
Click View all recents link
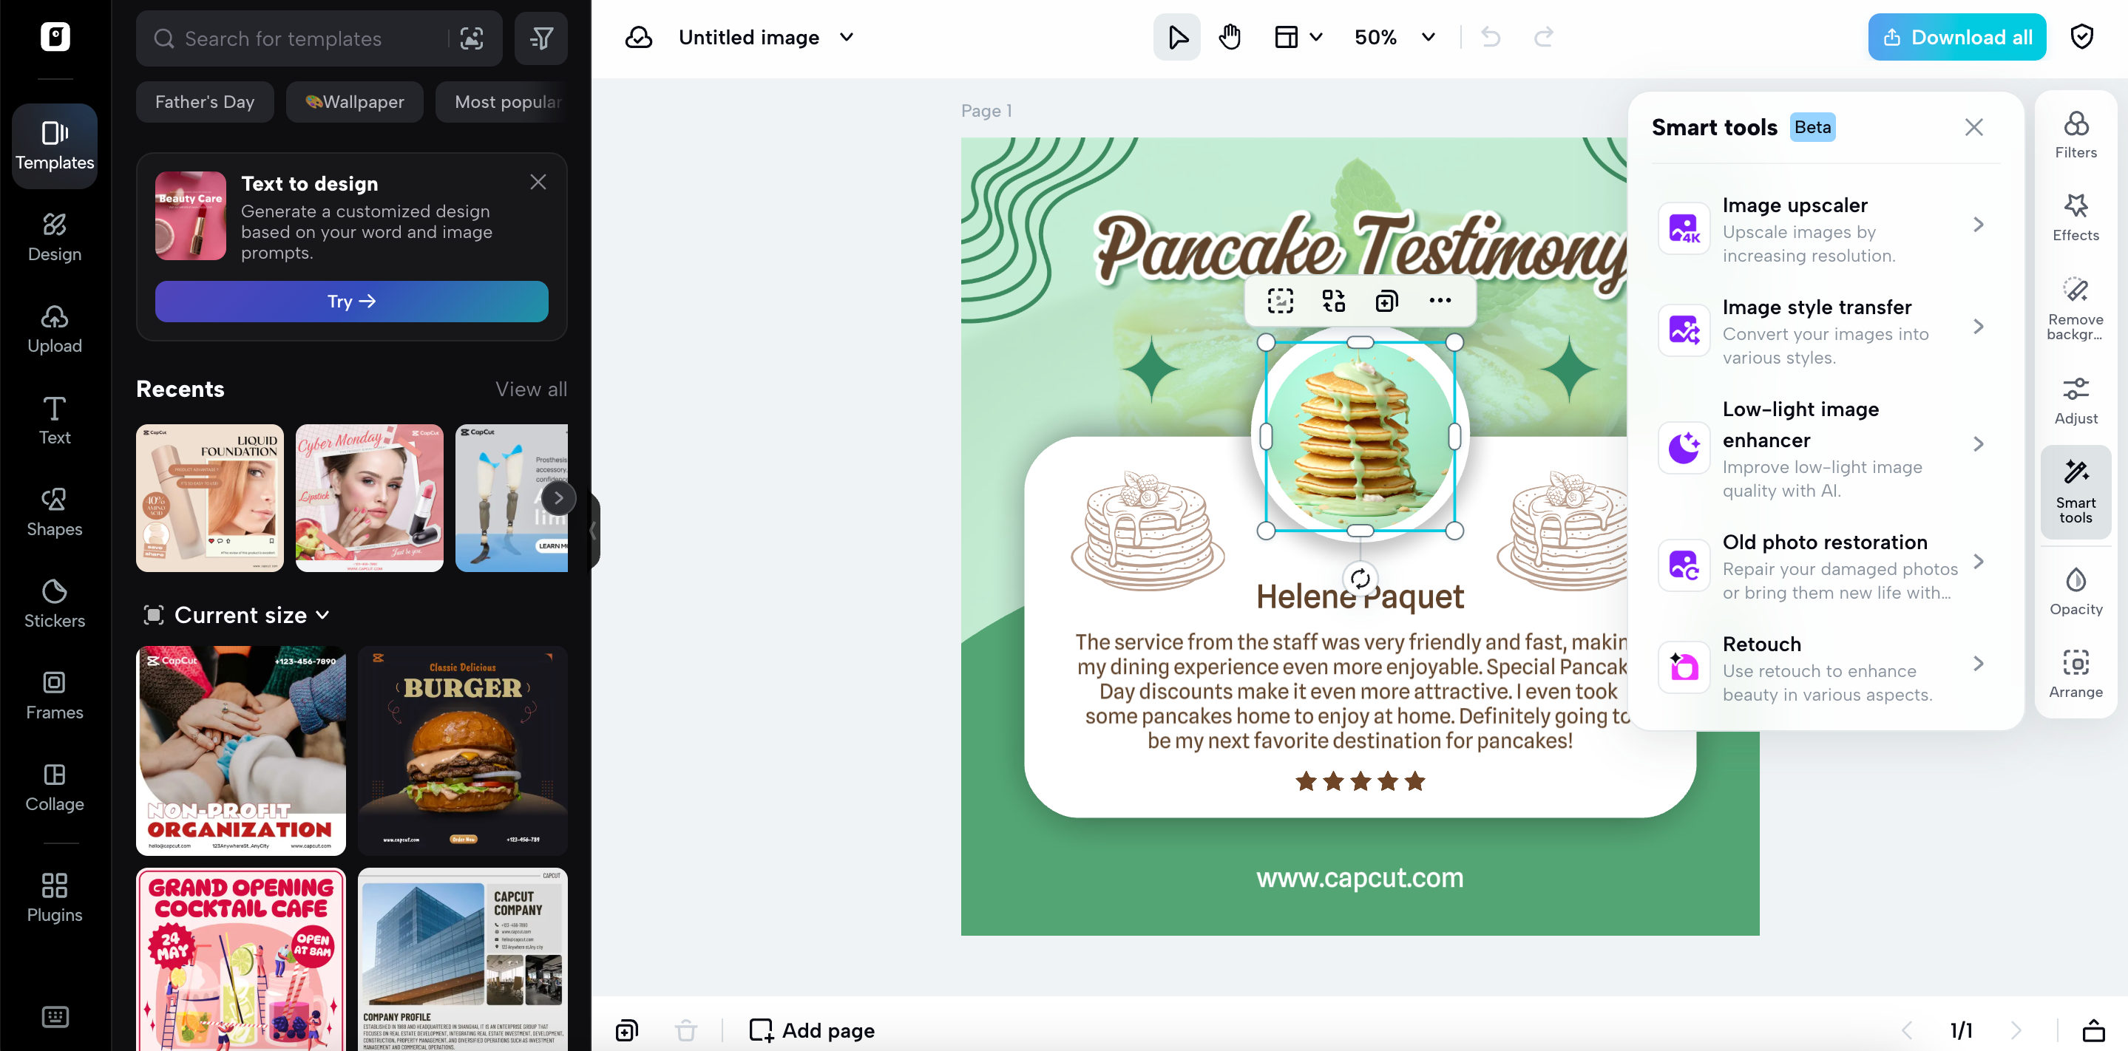click(530, 389)
